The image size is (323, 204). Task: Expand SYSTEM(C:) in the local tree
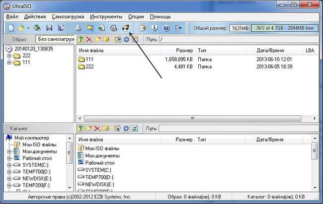click(9, 165)
